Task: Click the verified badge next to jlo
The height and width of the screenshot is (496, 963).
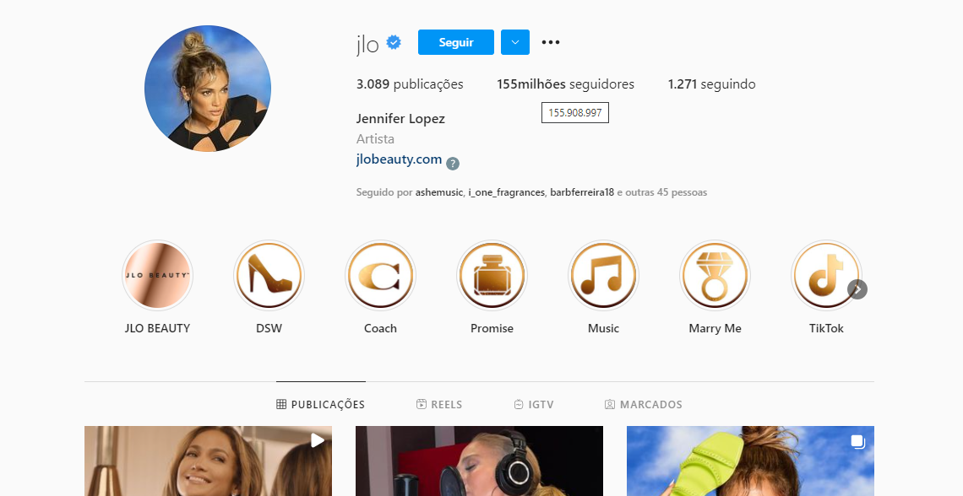Action: click(394, 42)
